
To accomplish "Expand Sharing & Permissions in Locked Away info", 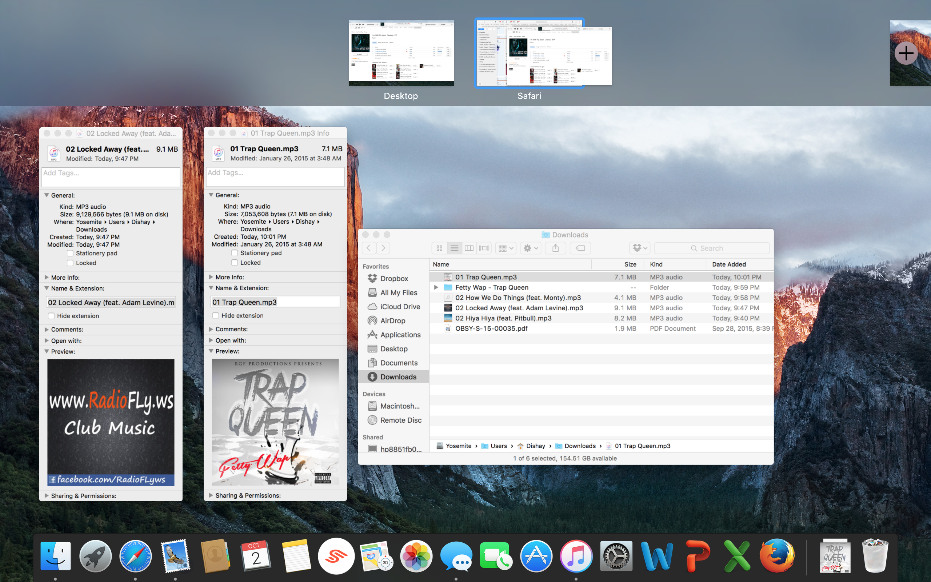I will [x=47, y=496].
